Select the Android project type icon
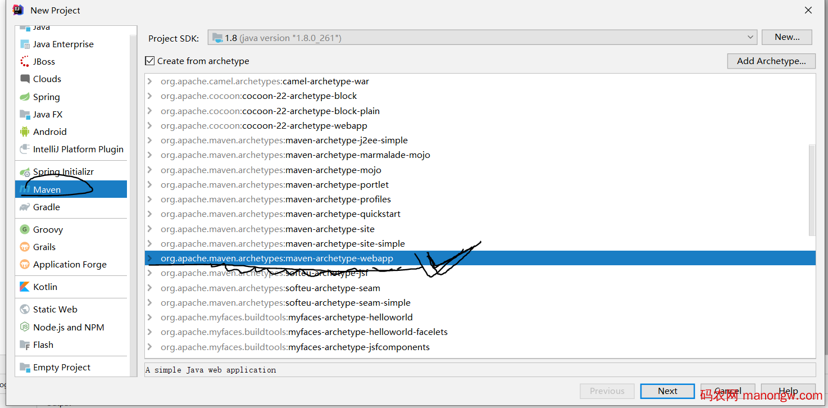 tap(26, 132)
